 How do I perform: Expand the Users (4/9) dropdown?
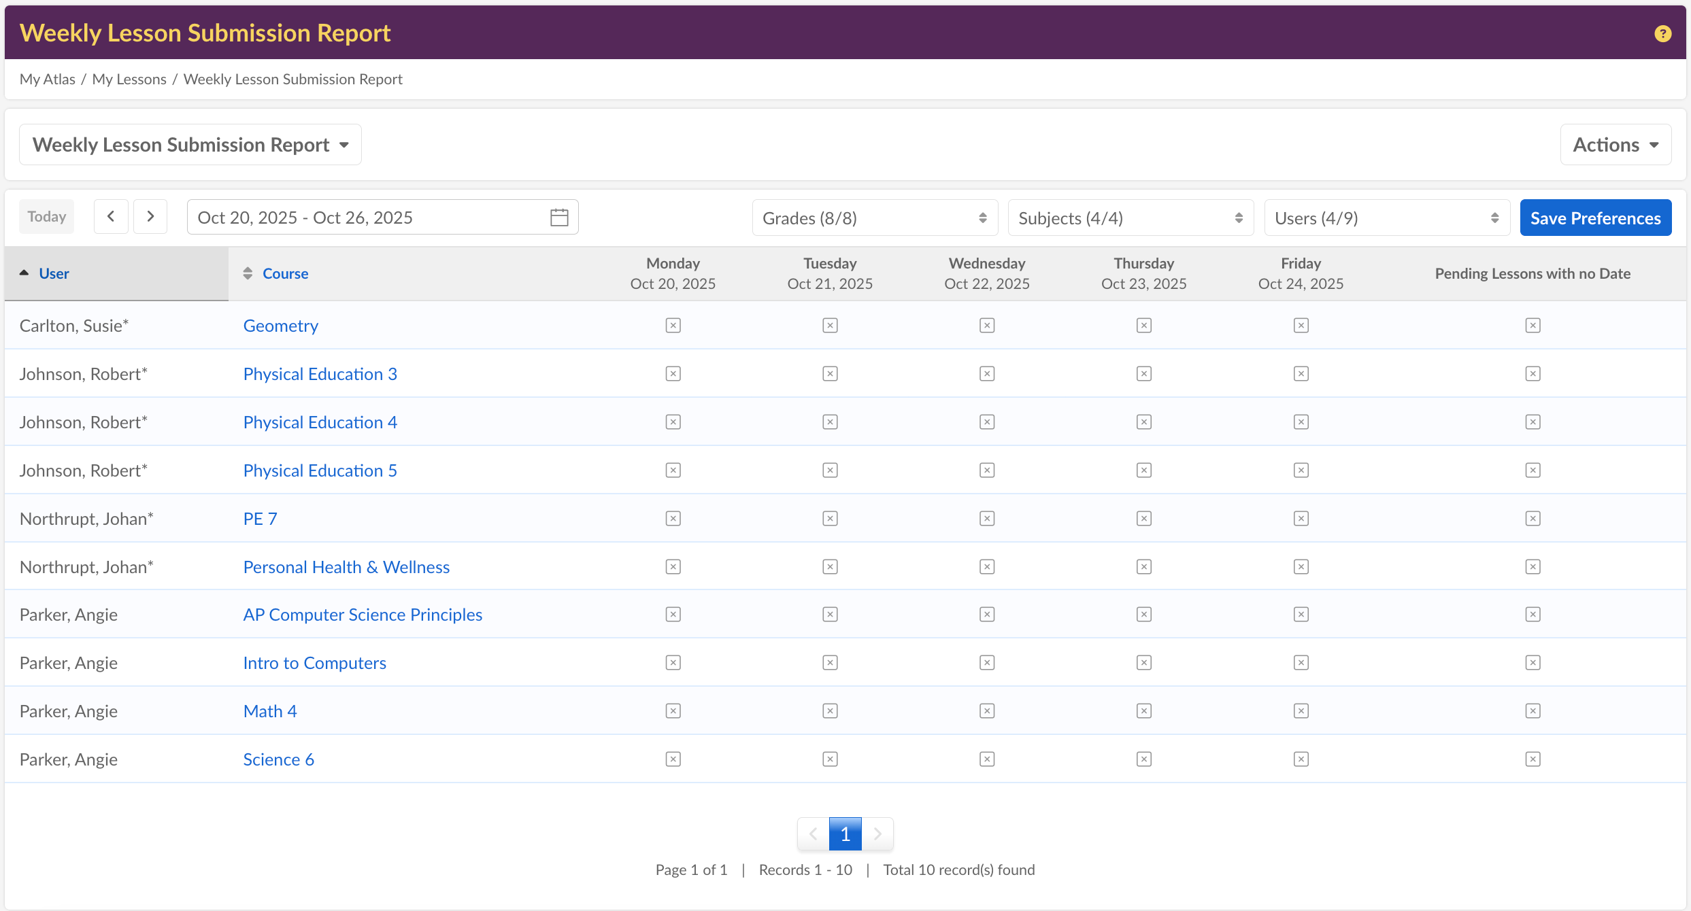1386,218
